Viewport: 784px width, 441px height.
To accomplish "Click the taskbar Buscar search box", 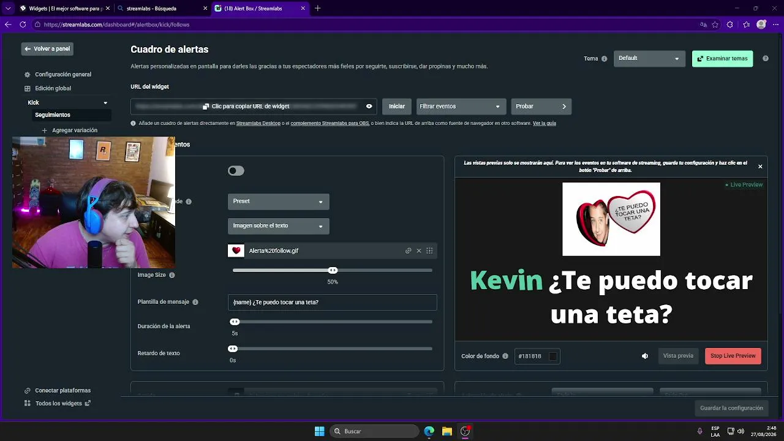I will [x=375, y=431].
